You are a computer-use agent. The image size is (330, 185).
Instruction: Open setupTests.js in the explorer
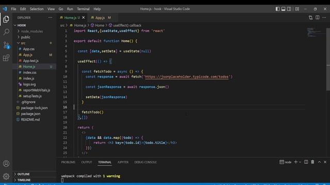click(x=34, y=96)
